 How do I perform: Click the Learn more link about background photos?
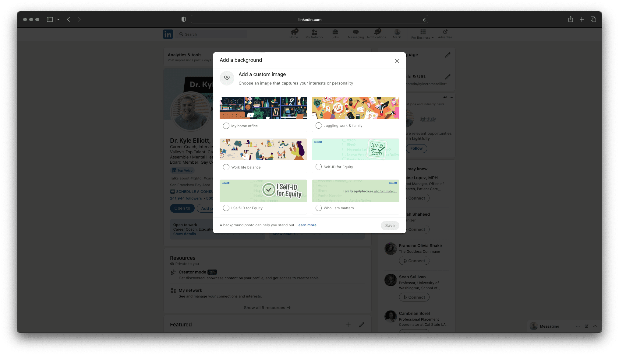coord(306,225)
